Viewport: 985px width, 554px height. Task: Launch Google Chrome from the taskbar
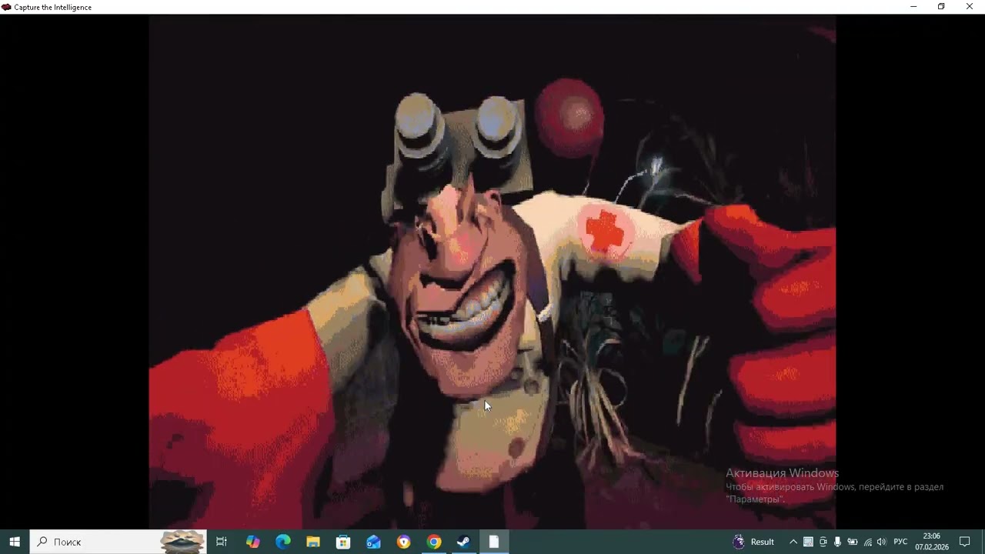434,542
